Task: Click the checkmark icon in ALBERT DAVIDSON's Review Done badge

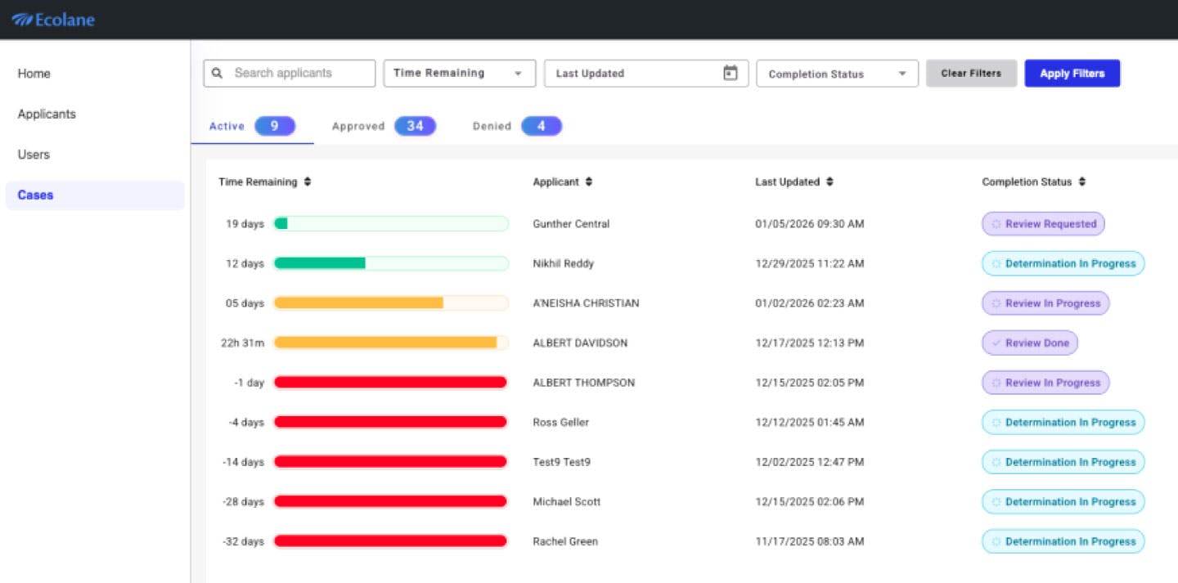Action: click(x=996, y=343)
